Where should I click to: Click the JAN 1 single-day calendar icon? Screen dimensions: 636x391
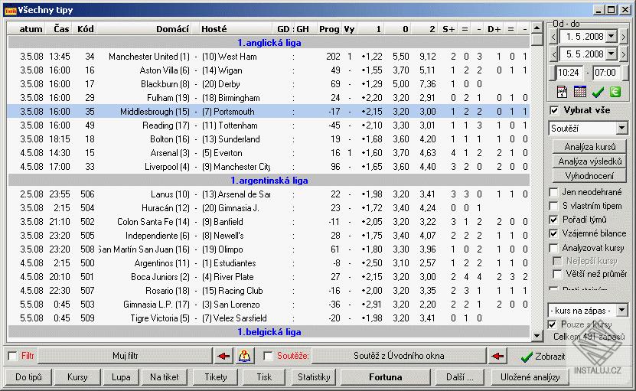(563, 92)
